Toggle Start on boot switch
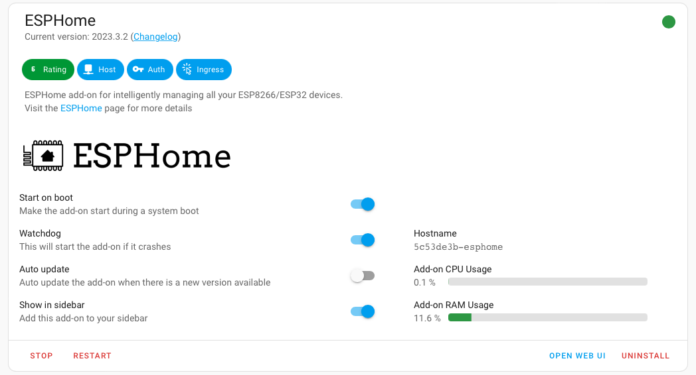The image size is (696, 375). pos(363,204)
